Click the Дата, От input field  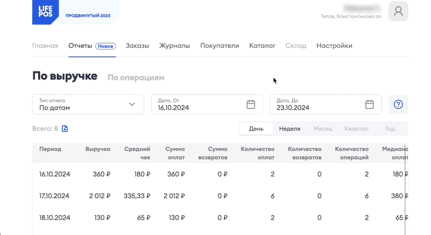pos(207,105)
